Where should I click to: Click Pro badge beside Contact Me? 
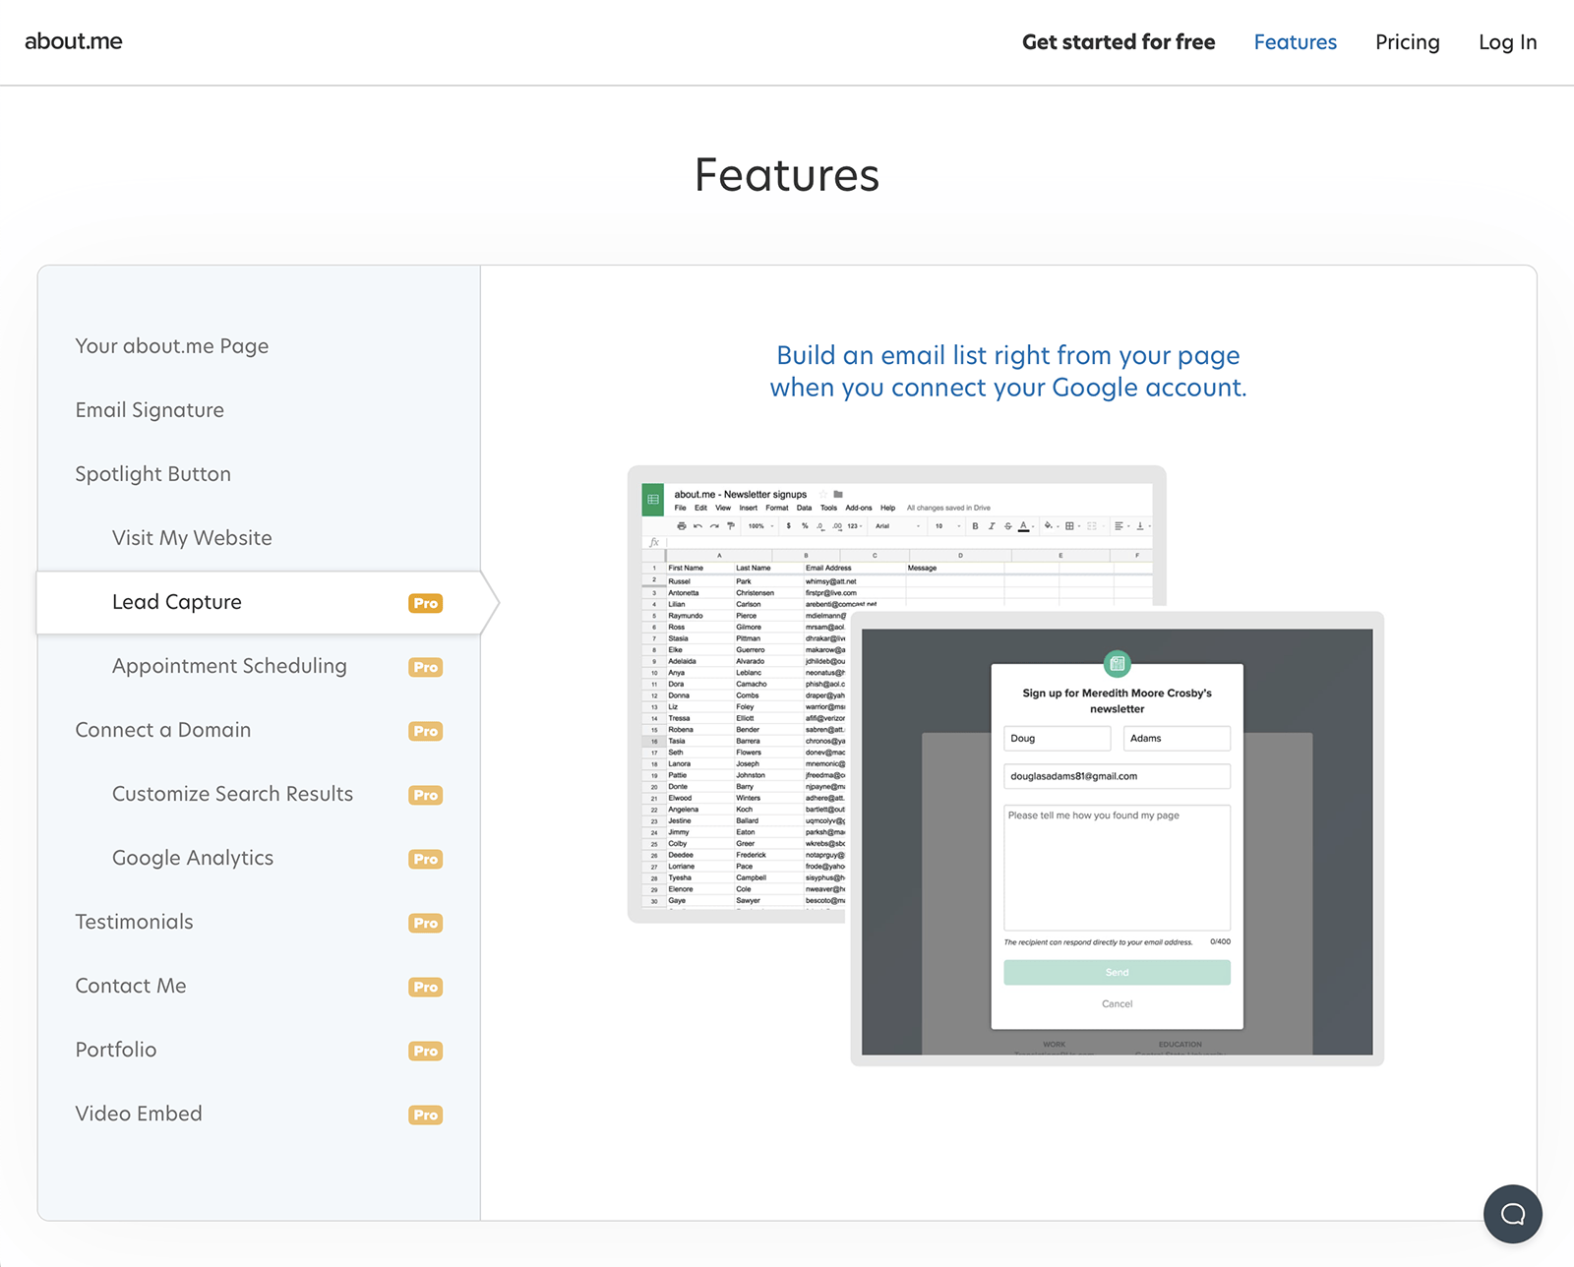(x=426, y=987)
